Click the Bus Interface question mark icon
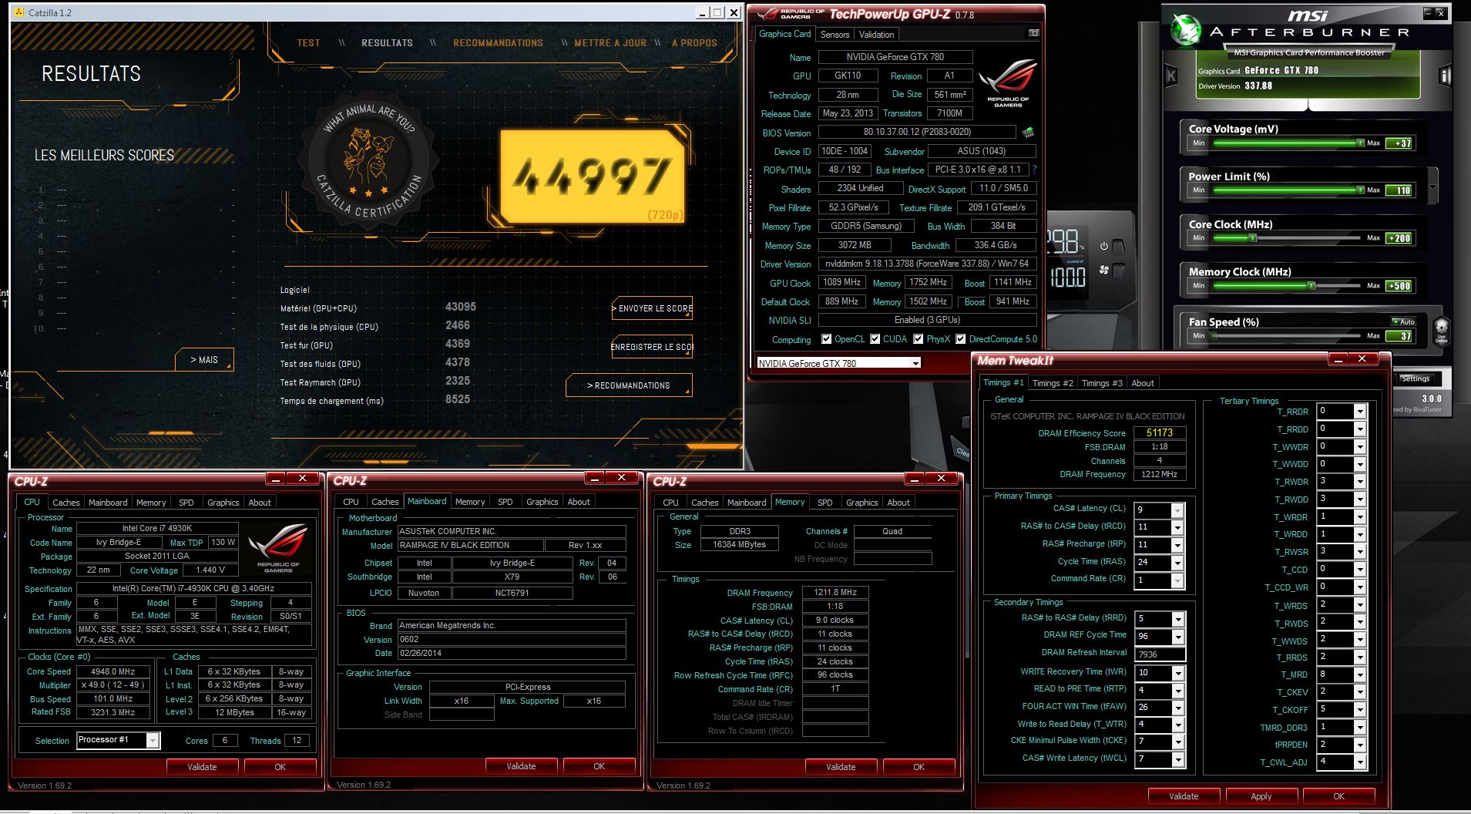This screenshot has width=1471, height=814. click(x=1034, y=170)
